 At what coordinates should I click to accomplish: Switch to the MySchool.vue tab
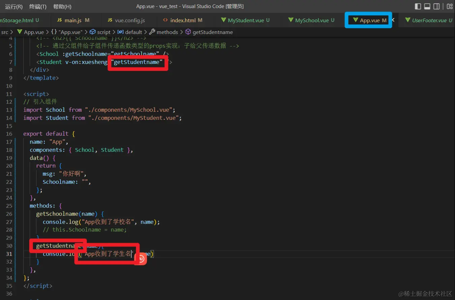(311, 20)
